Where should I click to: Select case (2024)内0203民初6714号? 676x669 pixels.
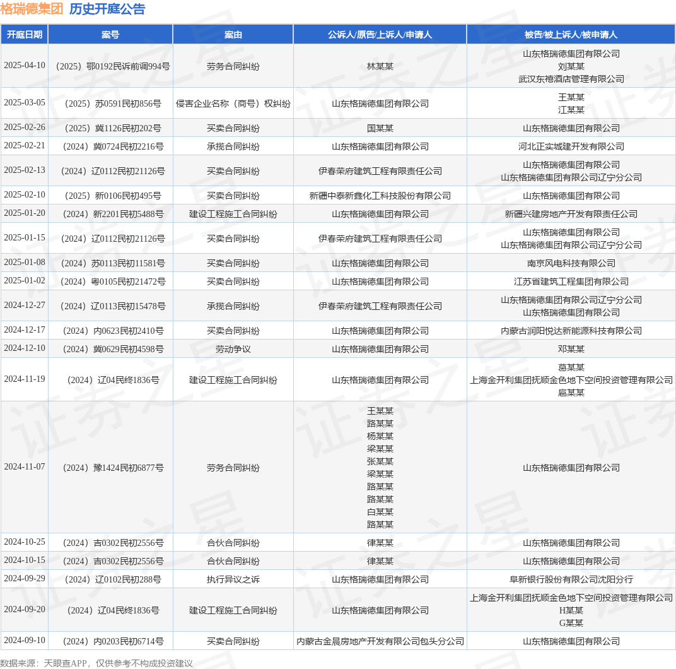coord(113,641)
